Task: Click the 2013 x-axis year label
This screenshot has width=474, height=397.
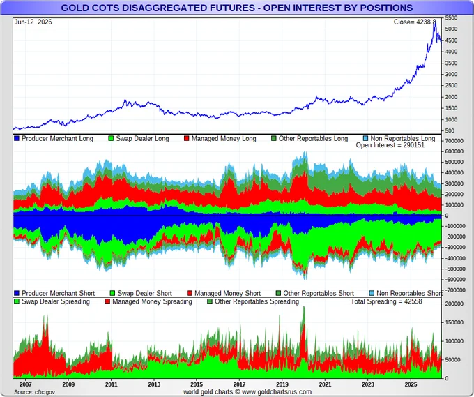Action: point(154,384)
